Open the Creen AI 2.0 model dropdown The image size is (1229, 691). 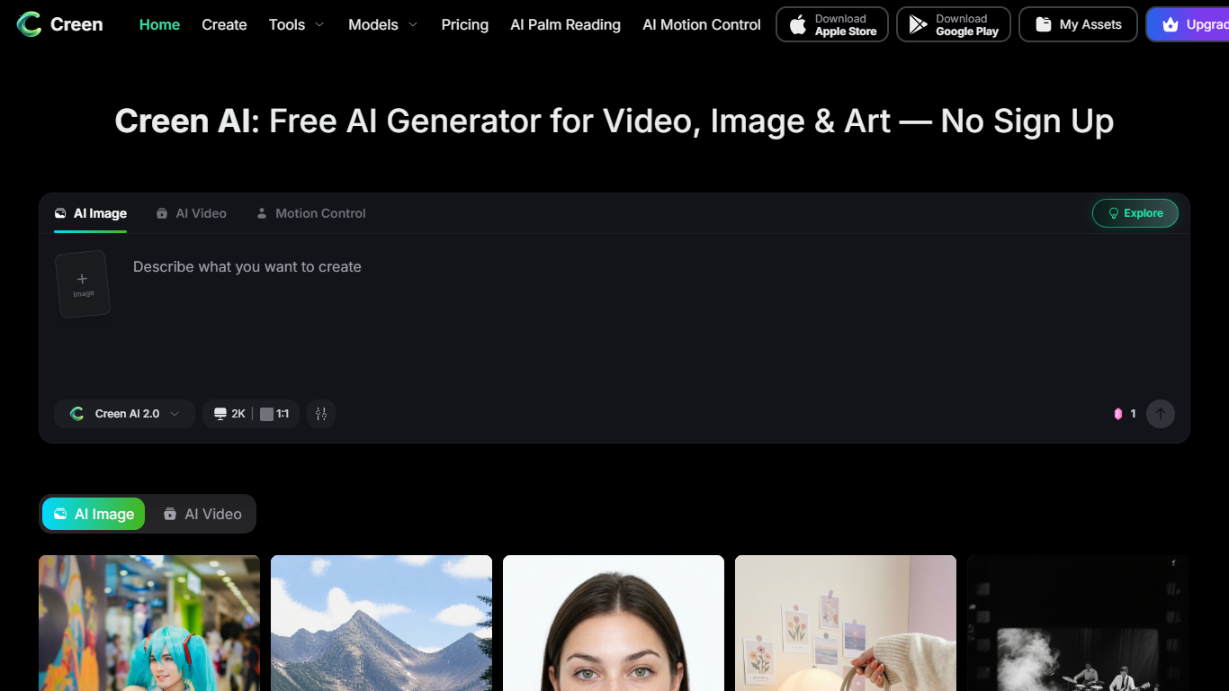click(125, 414)
